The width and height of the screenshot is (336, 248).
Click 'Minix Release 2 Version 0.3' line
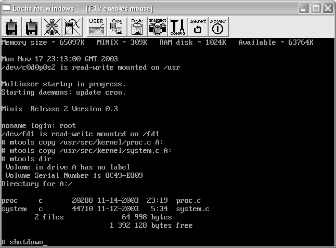click(60, 109)
